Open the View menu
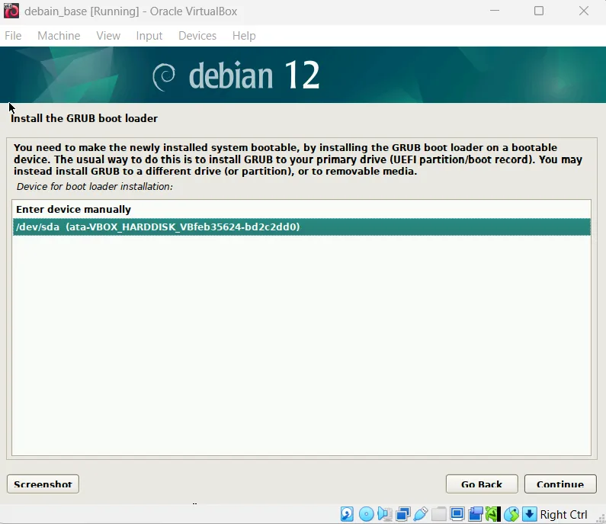Screen dimensions: 606x524 tap(108, 36)
